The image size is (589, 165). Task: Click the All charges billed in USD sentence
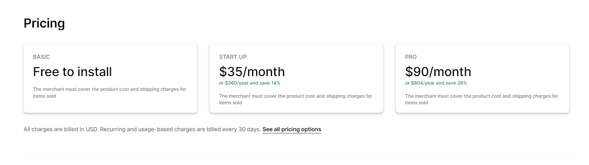[x=61, y=129]
